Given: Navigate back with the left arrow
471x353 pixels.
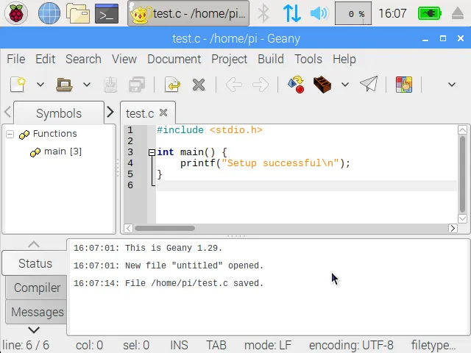Looking at the screenshot, I should [x=234, y=85].
